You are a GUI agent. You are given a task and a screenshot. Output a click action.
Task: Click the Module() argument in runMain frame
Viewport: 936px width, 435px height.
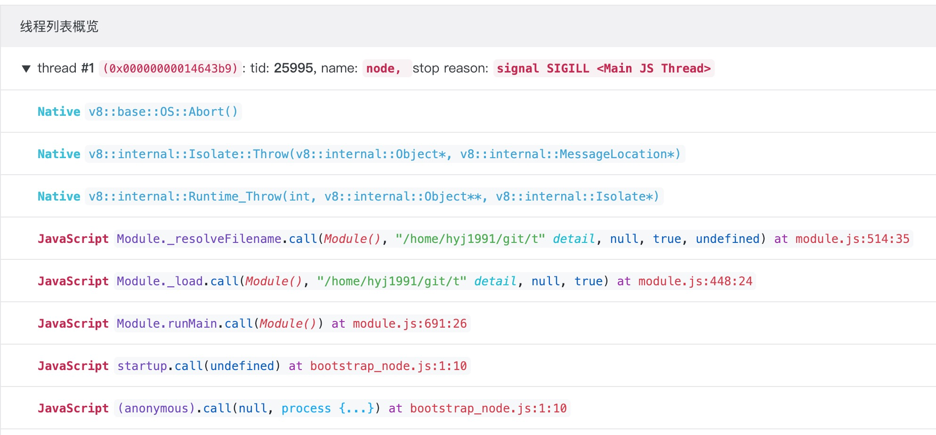coord(288,324)
